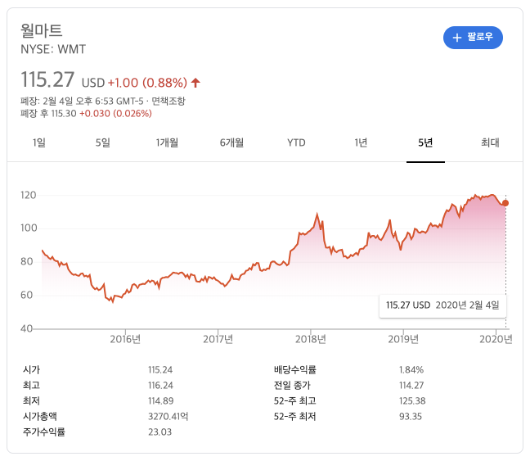Select the 1일 time range tab

pos(39,142)
